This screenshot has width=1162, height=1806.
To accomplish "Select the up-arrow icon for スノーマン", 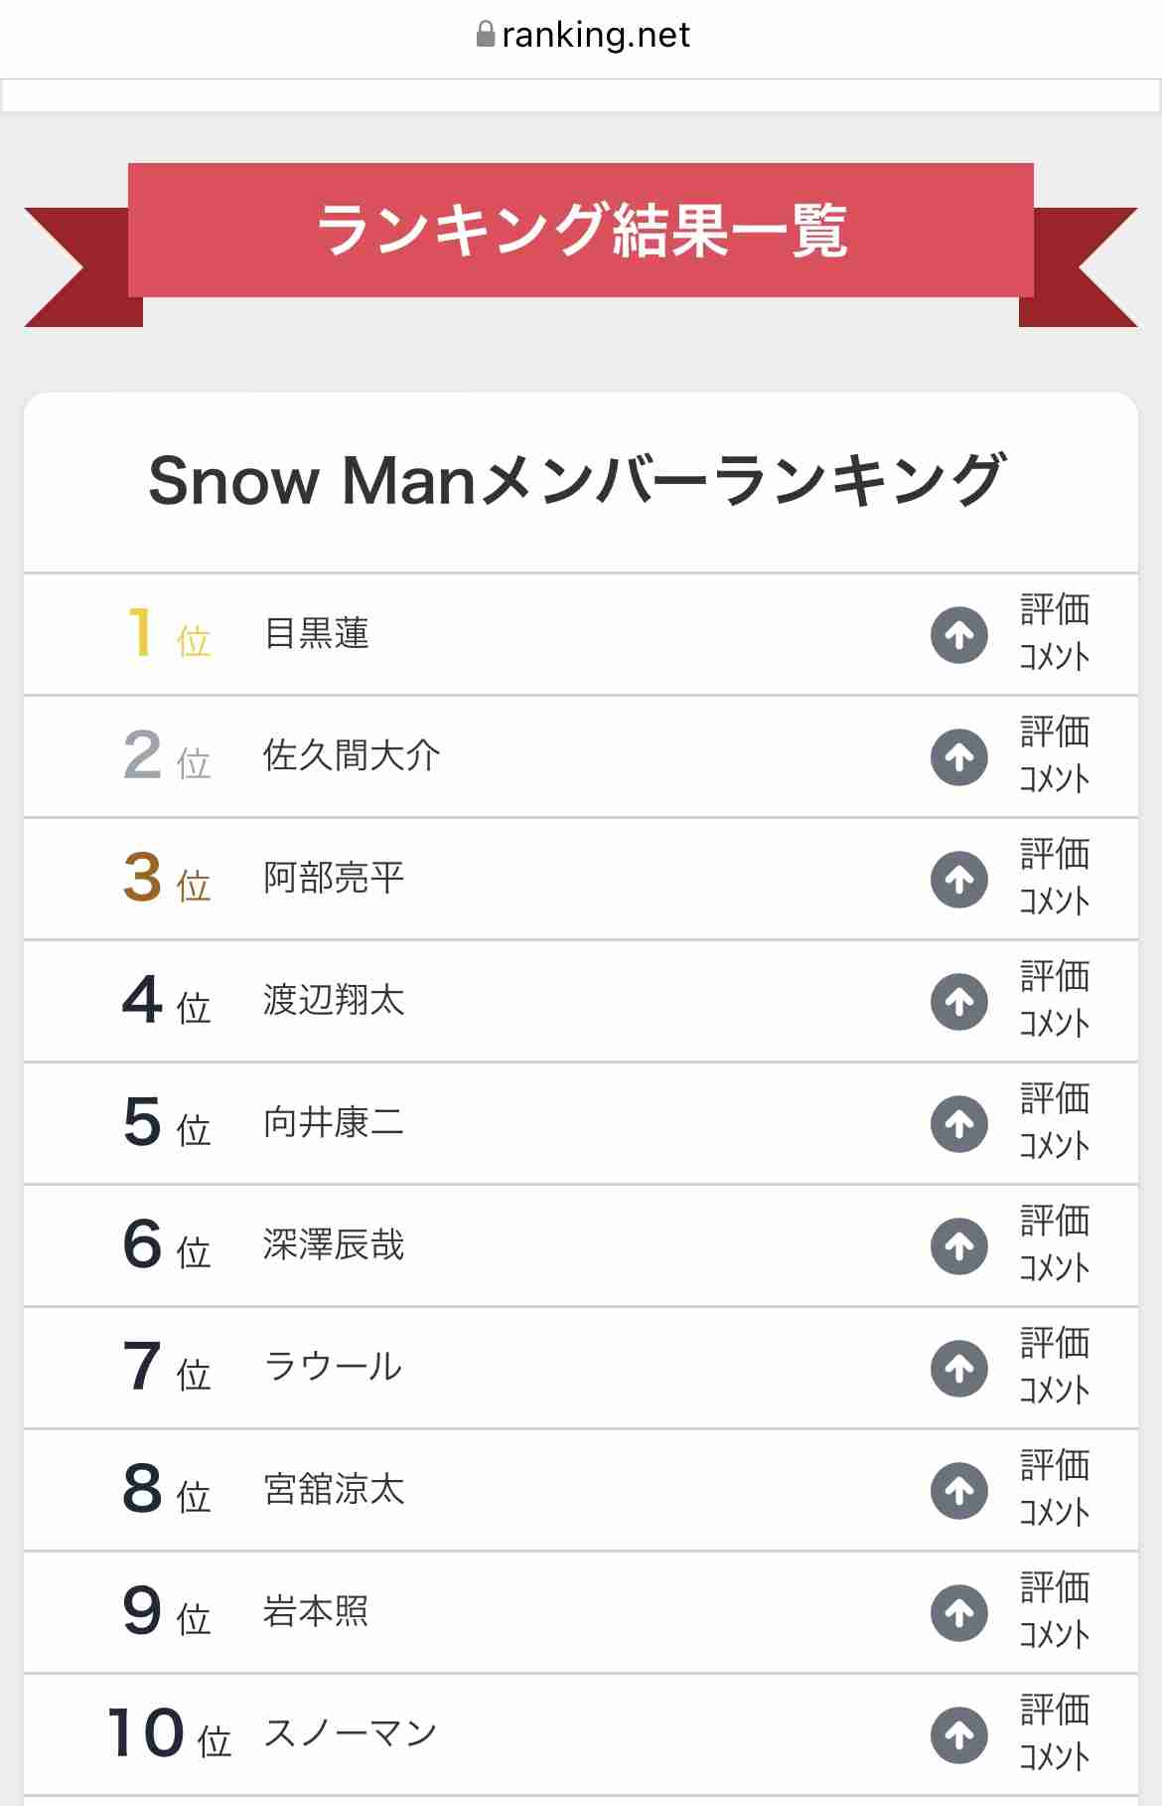I will point(958,1734).
